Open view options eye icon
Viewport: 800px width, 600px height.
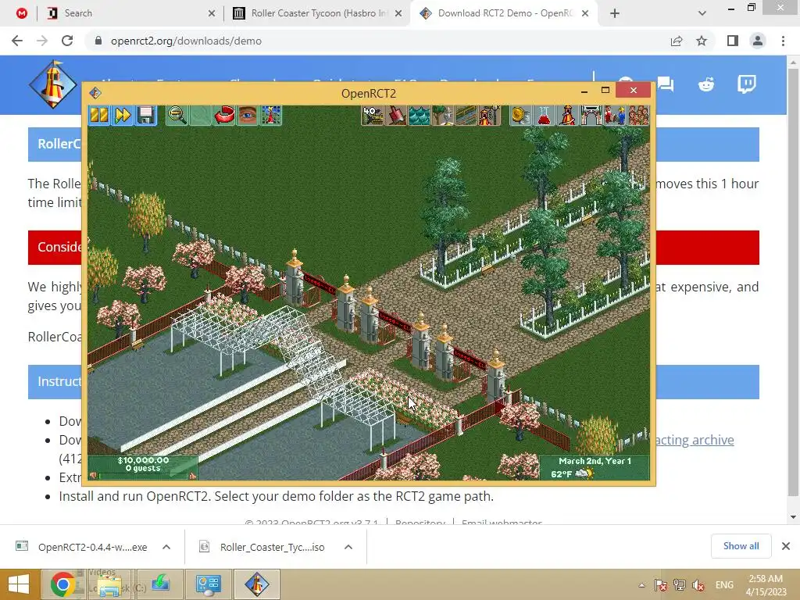[x=248, y=116]
